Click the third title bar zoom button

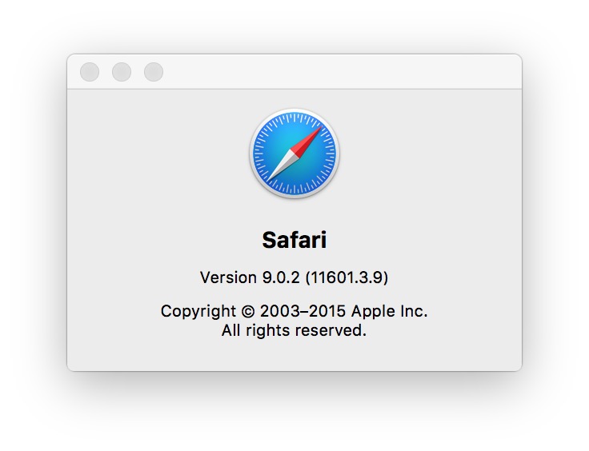[x=154, y=72]
